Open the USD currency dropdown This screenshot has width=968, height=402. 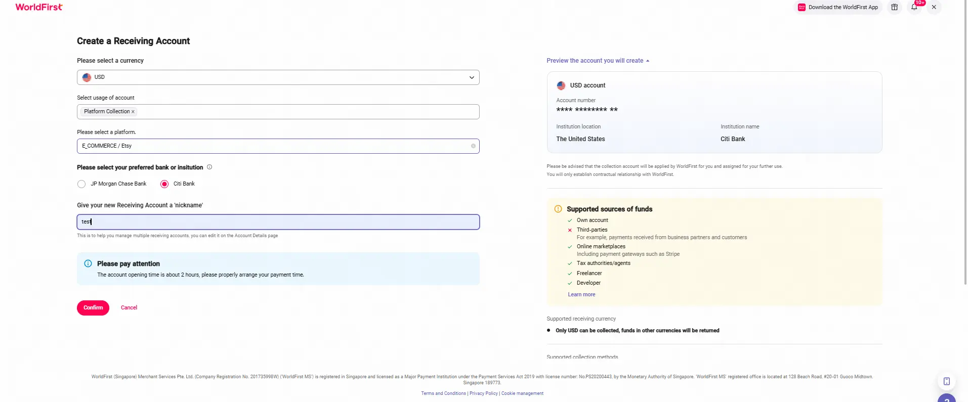click(x=278, y=77)
